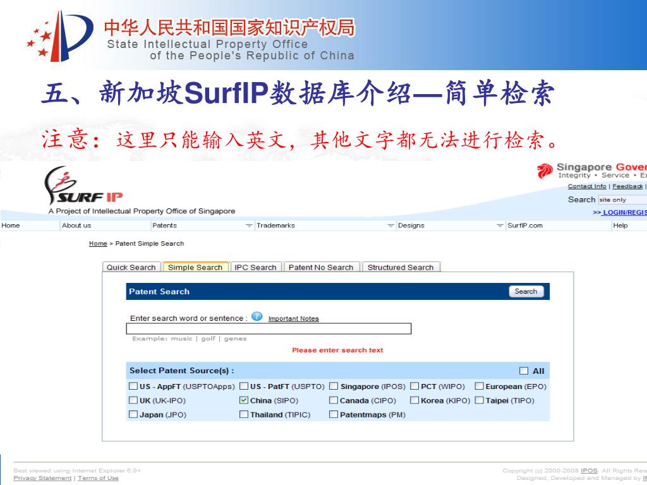Screen dimensions: 647x485
Task: Check the Taipei (TIPO) checkbox
Action: click(x=479, y=400)
